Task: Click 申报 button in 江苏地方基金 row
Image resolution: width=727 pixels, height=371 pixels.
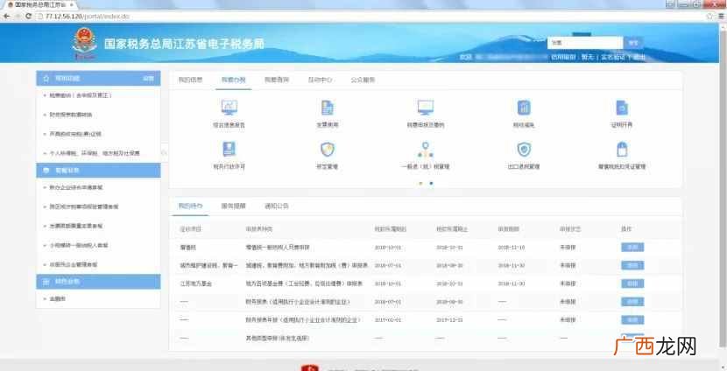Action: click(632, 283)
